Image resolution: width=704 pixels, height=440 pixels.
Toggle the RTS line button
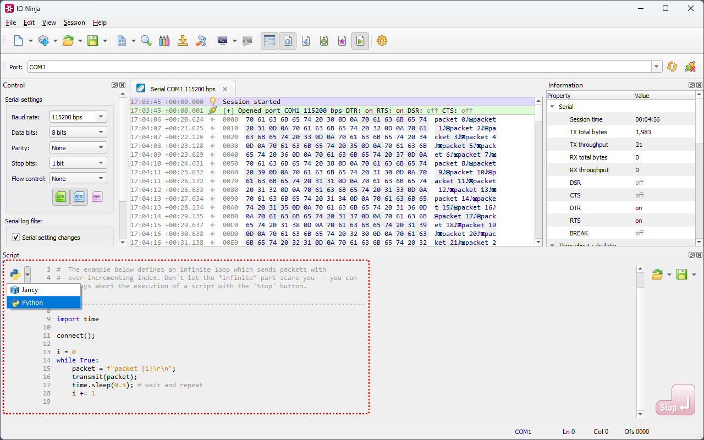pyautogui.click(x=79, y=196)
